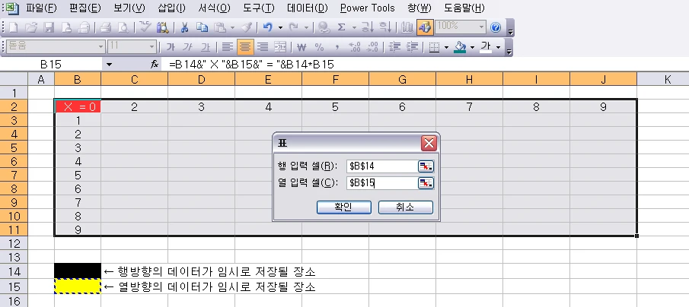Toggle Merge and Center
The width and height of the screenshot is (689, 307).
click(280, 47)
